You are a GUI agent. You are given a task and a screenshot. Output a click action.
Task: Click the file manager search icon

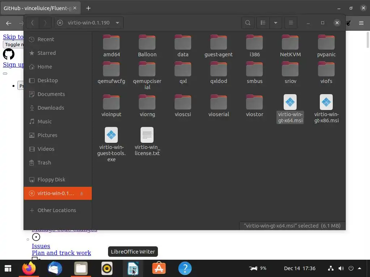click(248, 23)
